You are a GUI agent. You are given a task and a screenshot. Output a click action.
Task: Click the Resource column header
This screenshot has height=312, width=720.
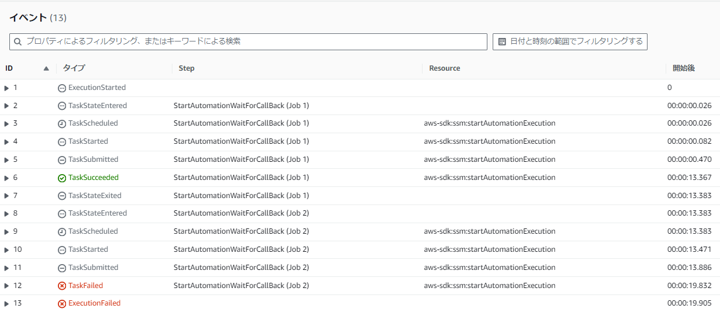[445, 68]
